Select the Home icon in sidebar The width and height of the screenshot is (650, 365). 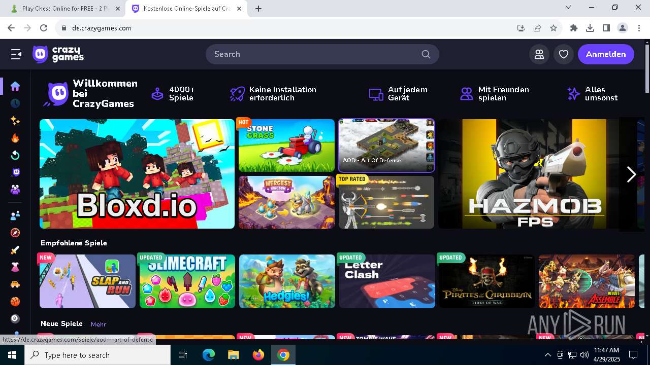click(15, 86)
